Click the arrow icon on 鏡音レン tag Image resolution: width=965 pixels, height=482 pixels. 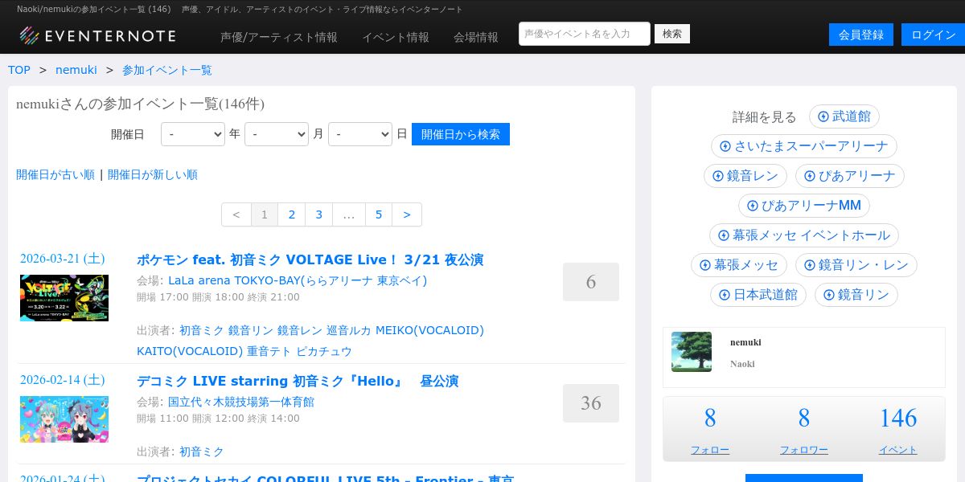(x=718, y=176)
